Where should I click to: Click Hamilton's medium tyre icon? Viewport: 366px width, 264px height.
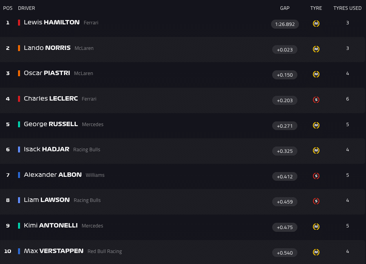[x=316, y=24]
